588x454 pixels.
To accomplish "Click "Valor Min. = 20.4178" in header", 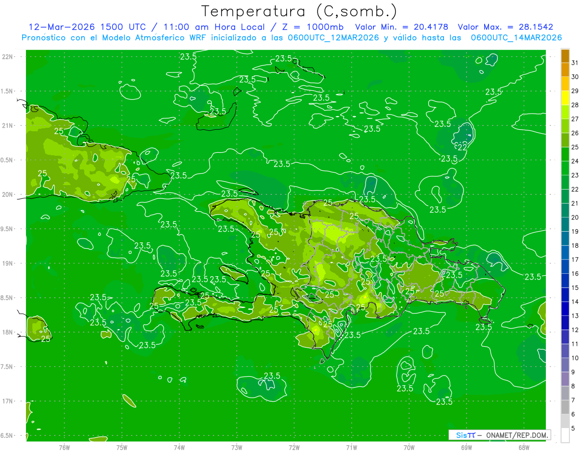I will click(402, 27).
